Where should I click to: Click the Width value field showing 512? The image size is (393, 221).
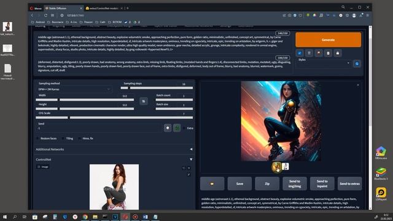pos(125,96)
